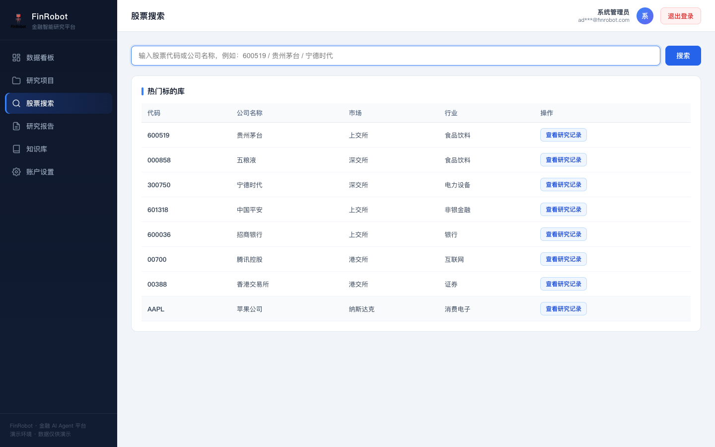Click the 操作 column header
The width and height of the screenshot is (715, 447).
click(x=547, y=113)
